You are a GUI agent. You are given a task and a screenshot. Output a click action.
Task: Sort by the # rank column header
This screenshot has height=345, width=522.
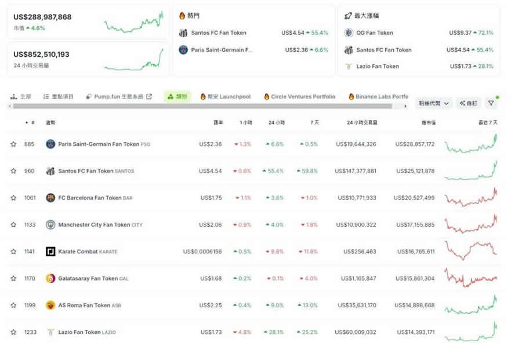(32, 123)
